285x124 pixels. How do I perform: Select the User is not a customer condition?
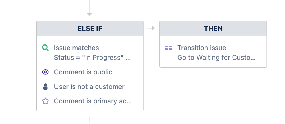89,87
